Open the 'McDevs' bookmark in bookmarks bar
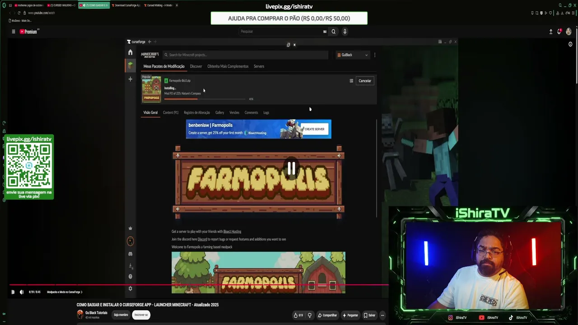 coord(20,21)
